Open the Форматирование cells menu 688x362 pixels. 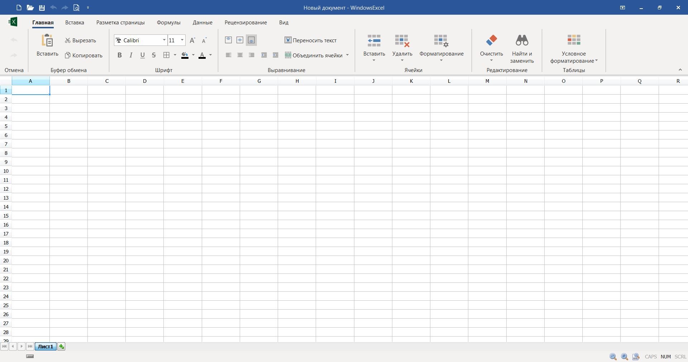[x=441, y=47]
